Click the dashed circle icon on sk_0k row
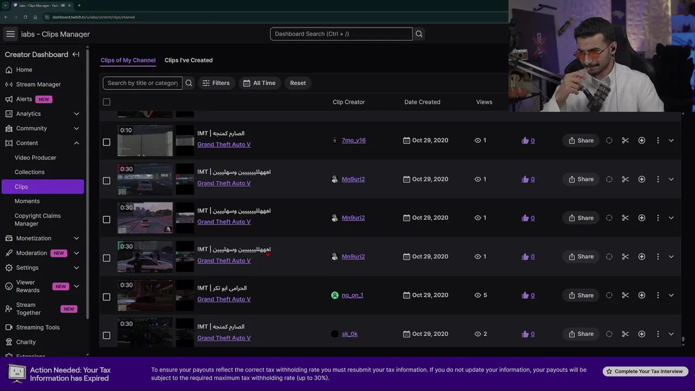The image size is (695, 391). pyautogui.click(x=609, y=334)
